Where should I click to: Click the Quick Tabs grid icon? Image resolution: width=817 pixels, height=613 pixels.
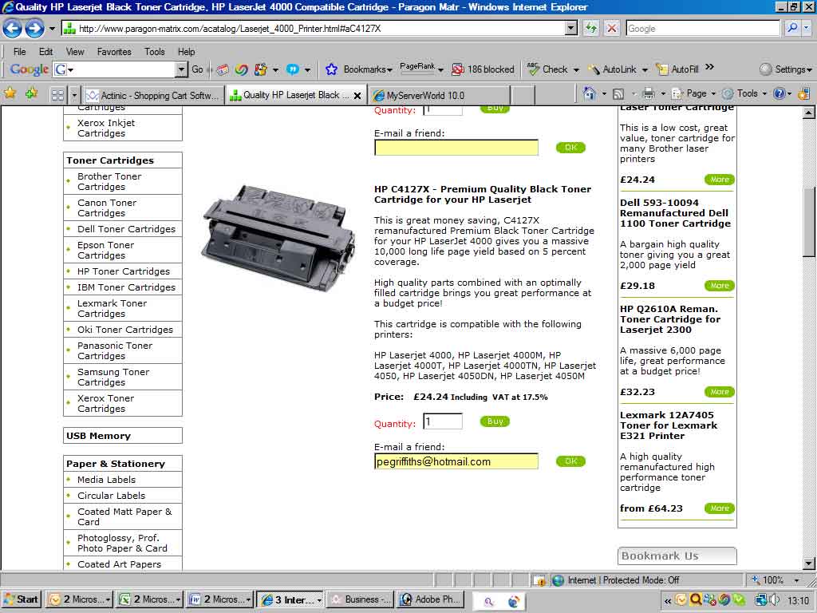point(57,94)
